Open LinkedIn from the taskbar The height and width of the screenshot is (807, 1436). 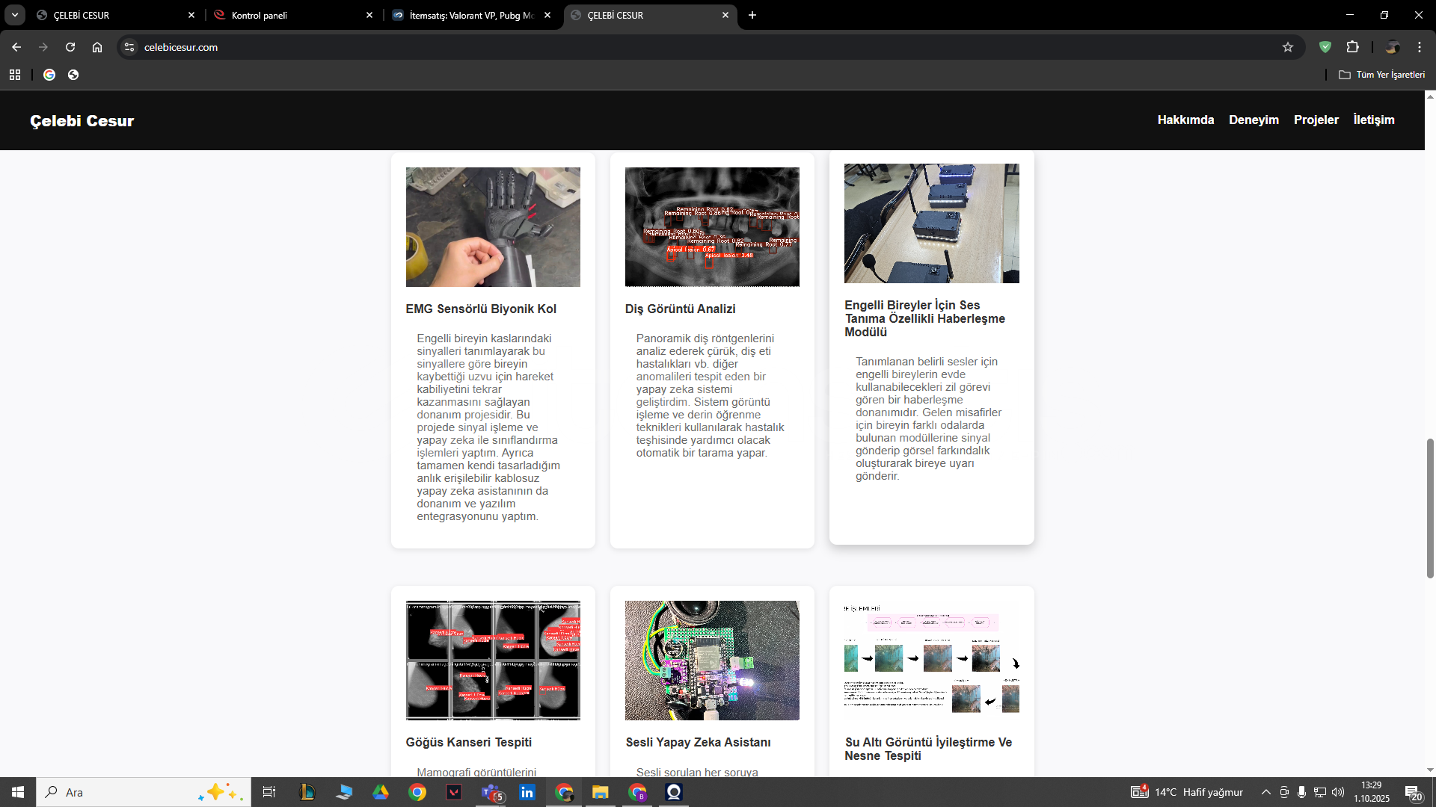click(527, 792)
